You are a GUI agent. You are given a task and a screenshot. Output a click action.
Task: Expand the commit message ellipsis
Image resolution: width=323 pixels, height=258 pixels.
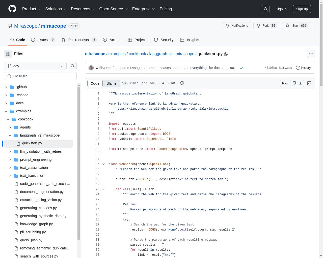tap(232, 68)
